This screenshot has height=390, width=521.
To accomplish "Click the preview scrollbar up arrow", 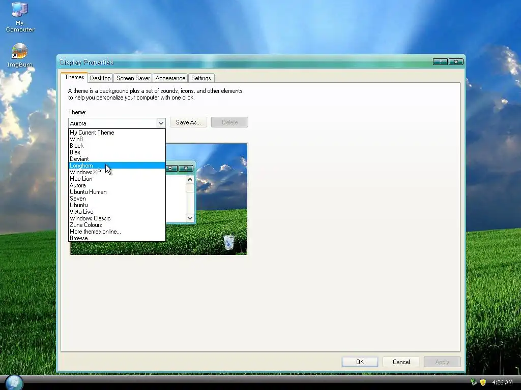I will [190, 180].
